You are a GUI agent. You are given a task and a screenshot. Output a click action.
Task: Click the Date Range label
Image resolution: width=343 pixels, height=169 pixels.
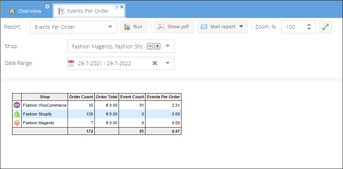coord(19,63)
